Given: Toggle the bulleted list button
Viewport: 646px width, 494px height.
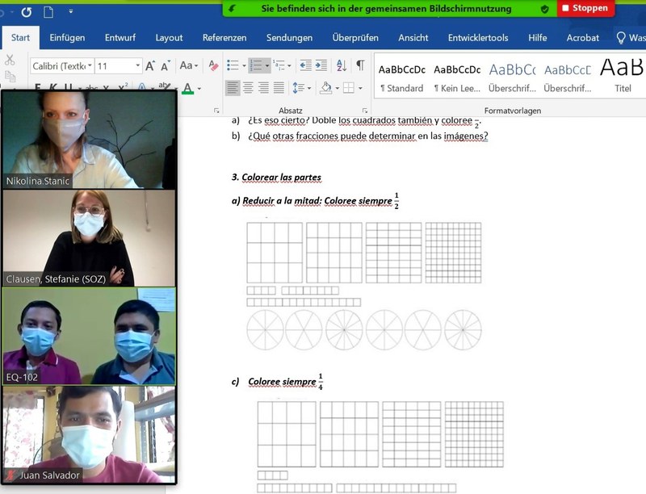Looking at the screenshot, I should 233,65.
